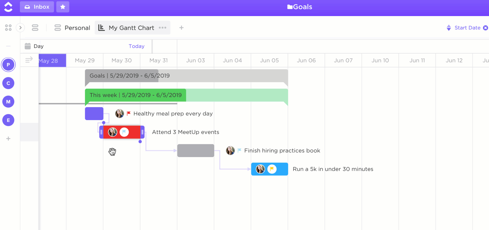
Task: Click the star favorites button
Action: (63, 7)
